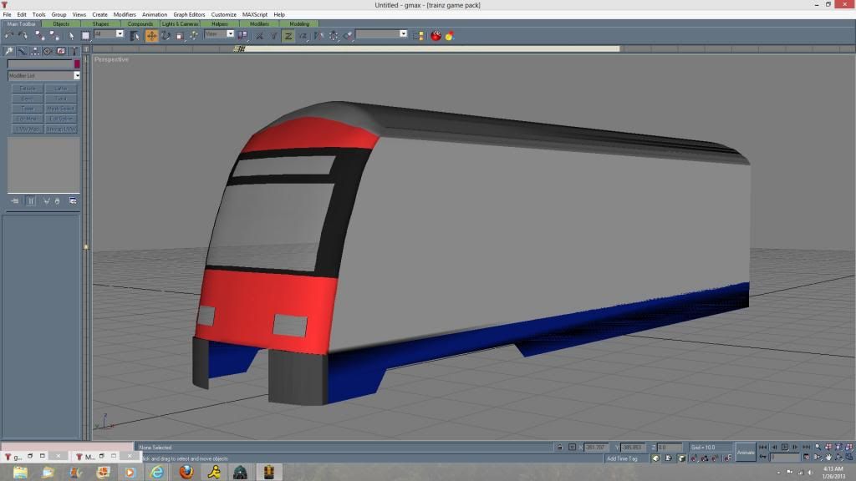Click the Undo arrow in main toolbar
856x481 pixels.
[x=9, y=35]
